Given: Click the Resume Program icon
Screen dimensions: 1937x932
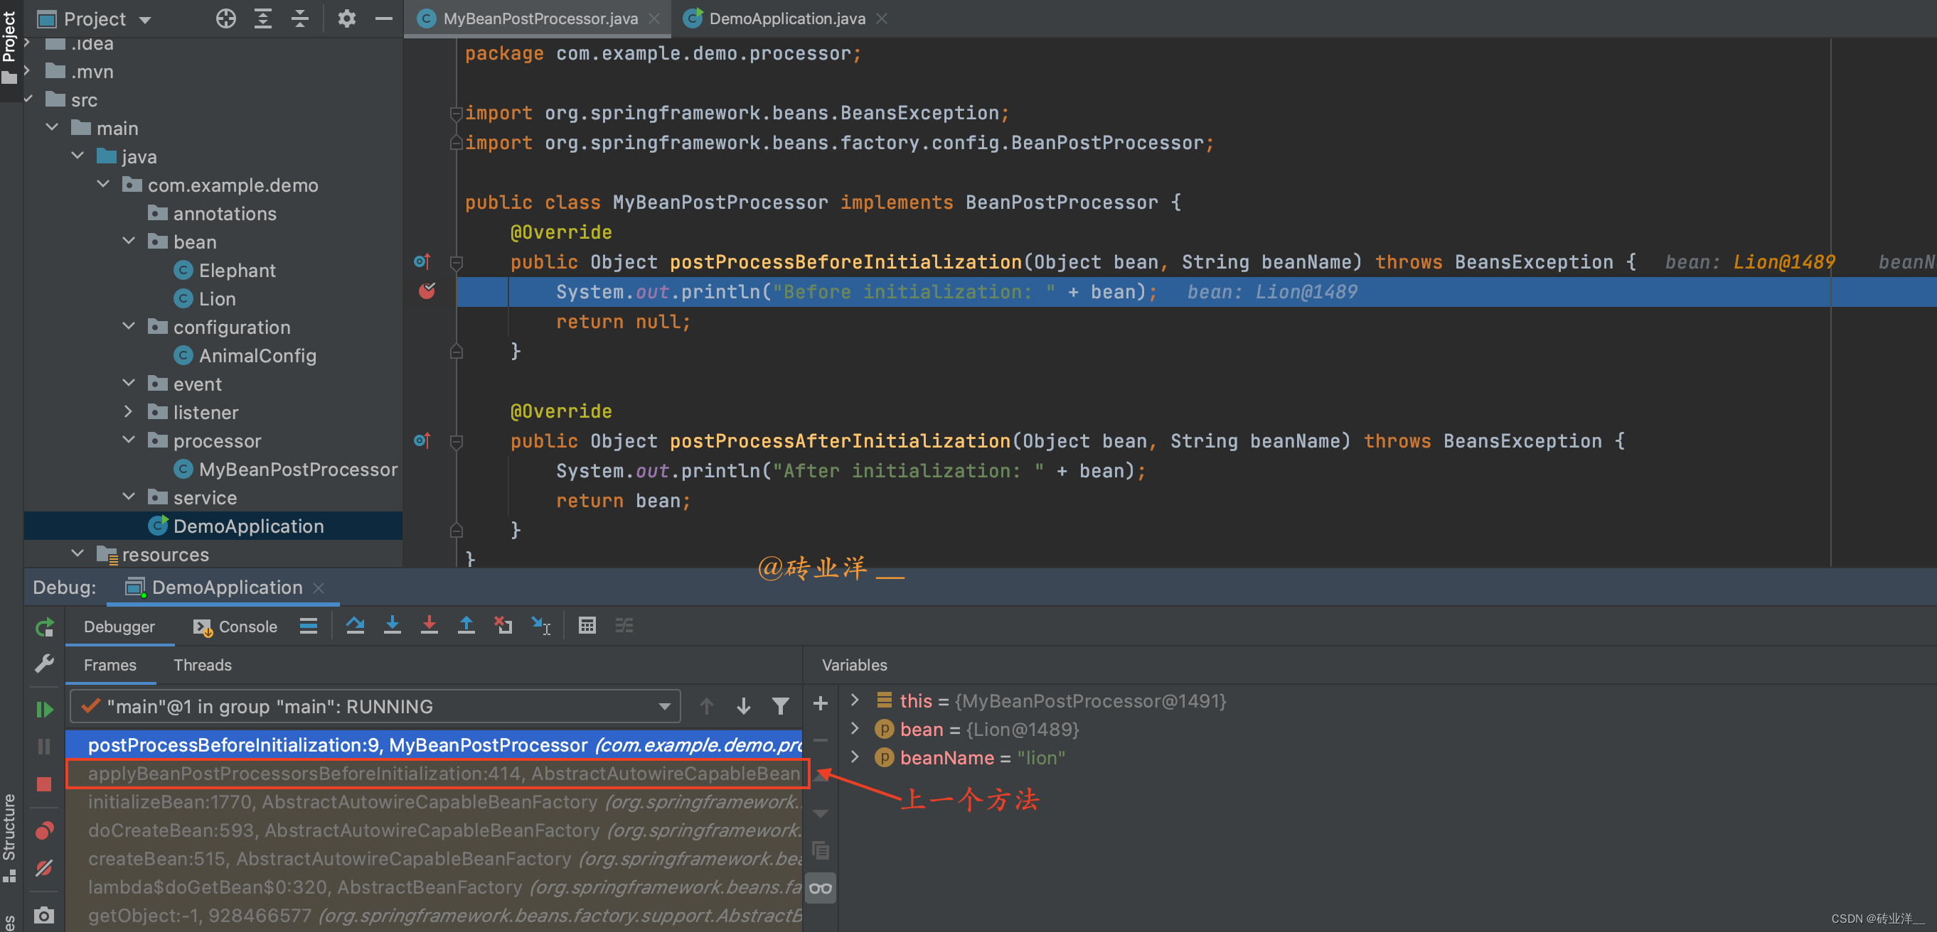Looking at the screenshot, I should coord(44,708).
